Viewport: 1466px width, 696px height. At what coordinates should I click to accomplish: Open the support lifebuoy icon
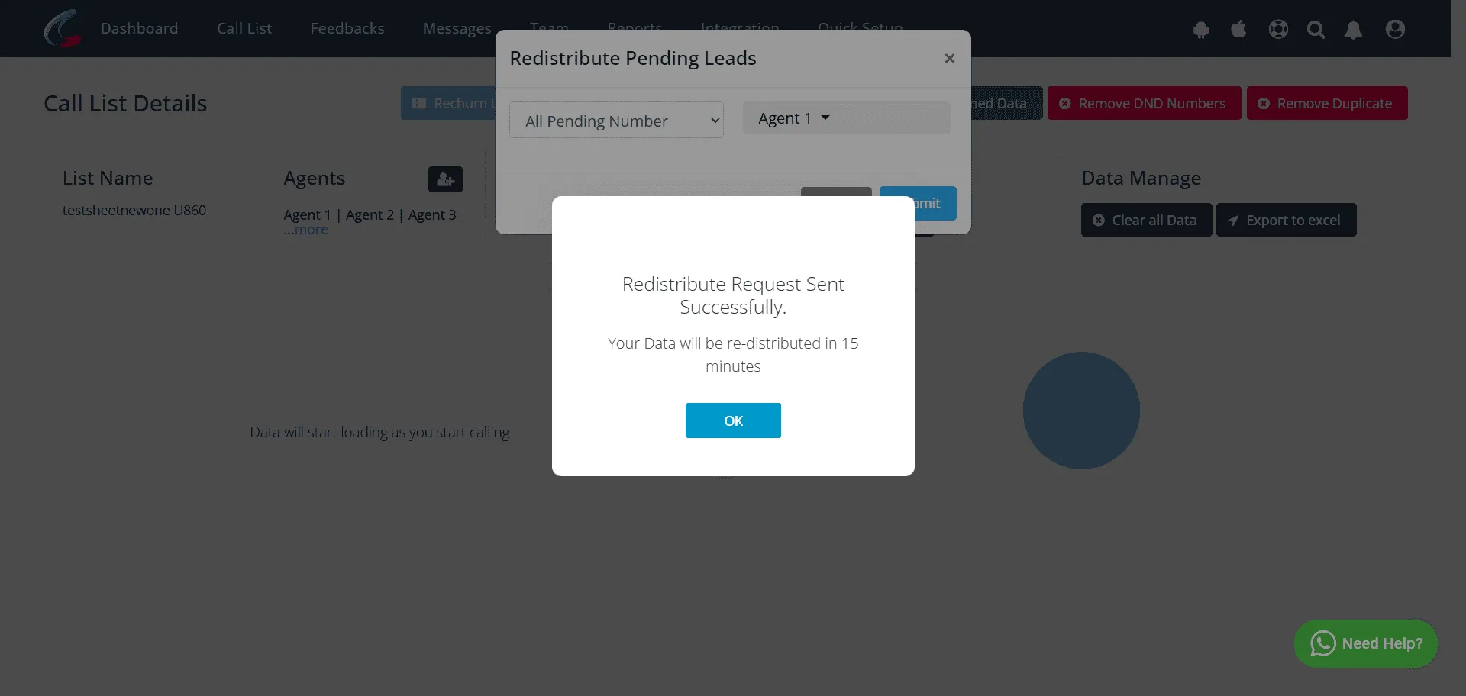point(1278,29)
